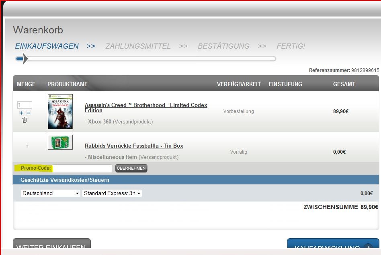Remove Assassin's Creed item with trash icon

(25, 120)
